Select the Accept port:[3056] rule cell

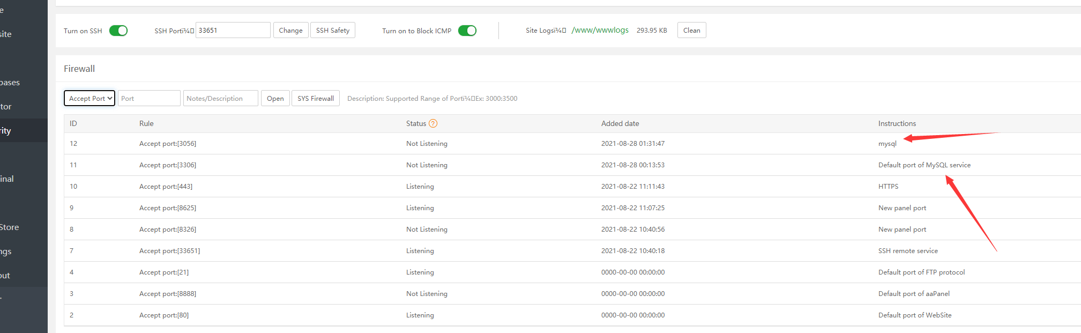click(x=168, y=143)
